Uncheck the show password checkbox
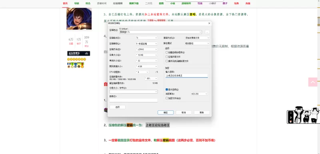The width and height of the screenshot is (320, 154). (167, 90)
